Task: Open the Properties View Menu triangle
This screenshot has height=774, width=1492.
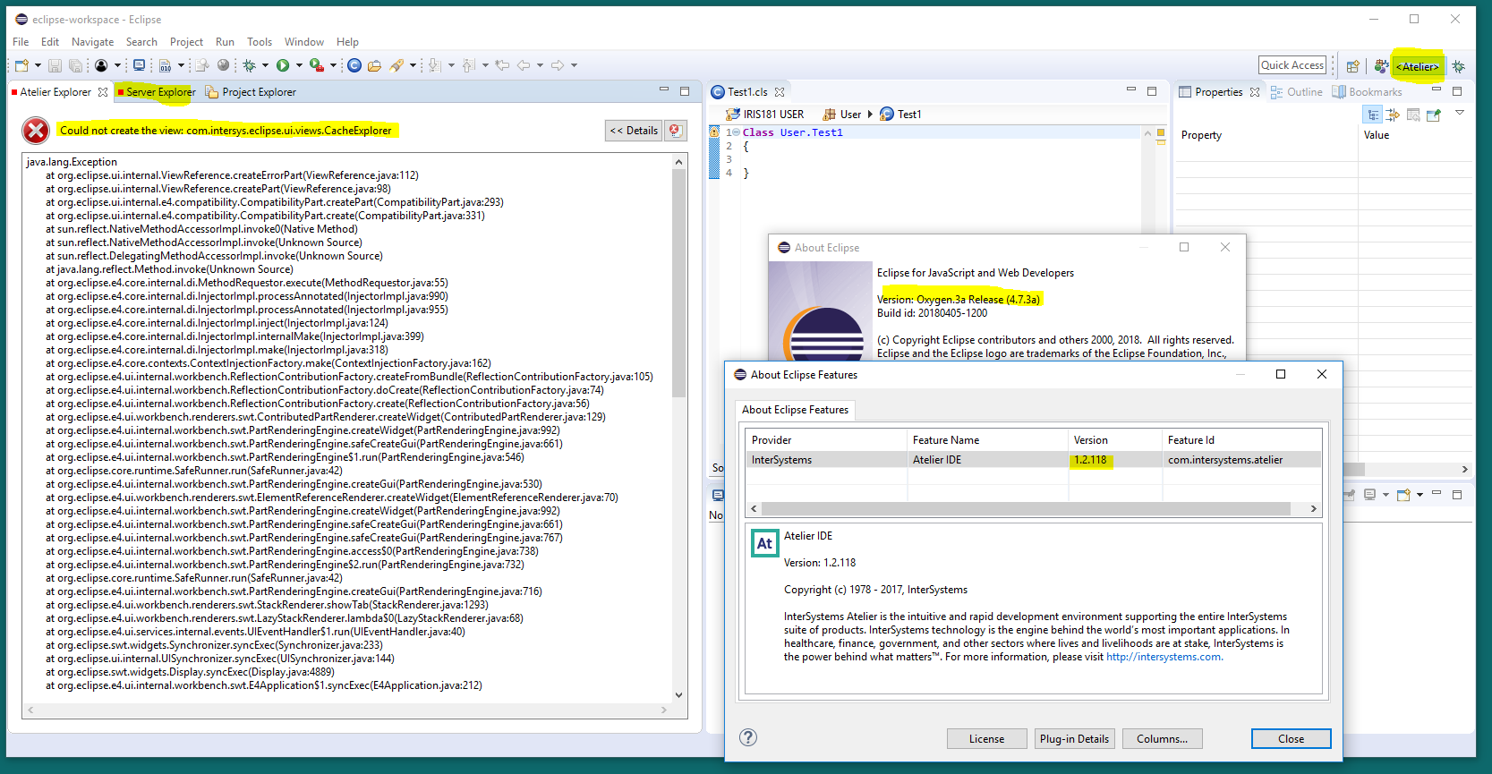Action: [x=1460, y=113]
